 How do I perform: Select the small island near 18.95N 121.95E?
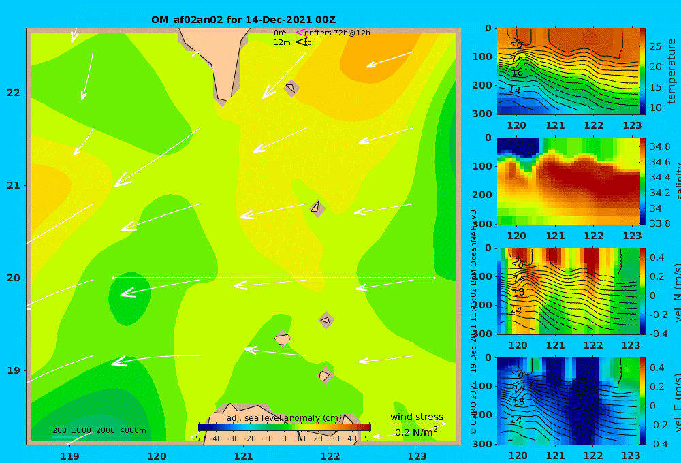point(326,375)
